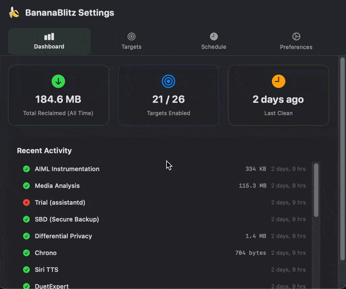This screenshot has width=346, height=289.
Task: Toggle the green check beside Media Analysis
Action: click(x=26, y=186)
